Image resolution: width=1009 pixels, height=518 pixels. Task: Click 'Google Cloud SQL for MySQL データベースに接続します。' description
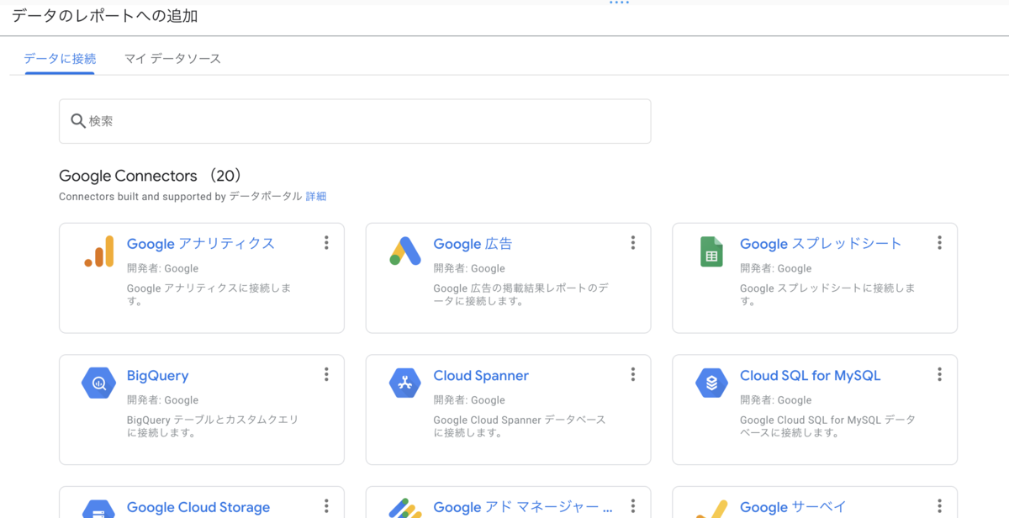coord(828,426)
